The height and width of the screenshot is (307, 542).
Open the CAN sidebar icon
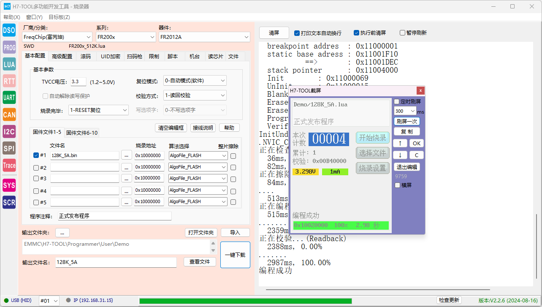coord(9,114)
